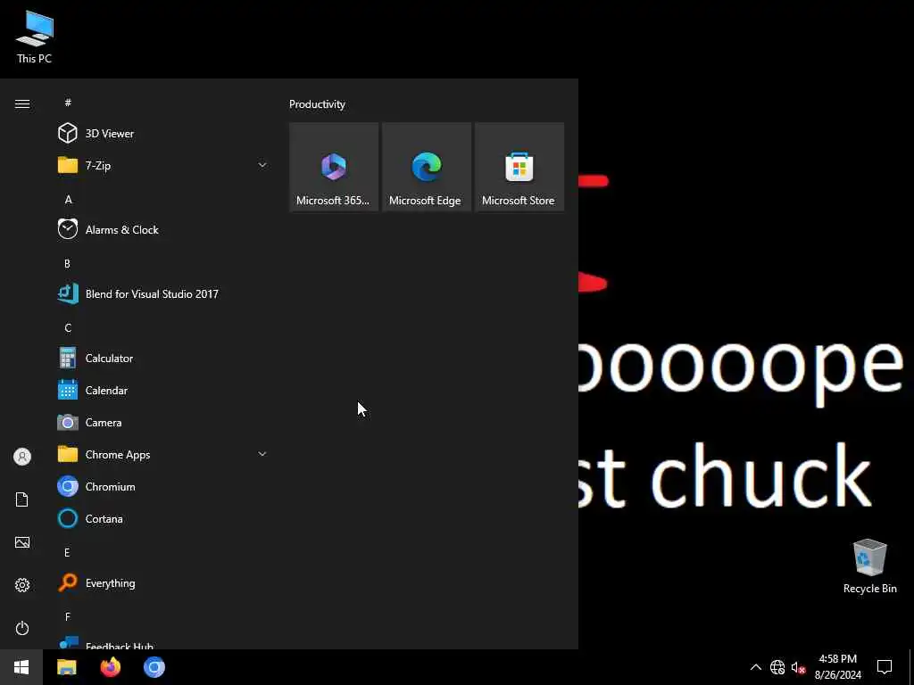914x685 pixels.
Task: Launch the Camera app
Action: tap(162, 422)
